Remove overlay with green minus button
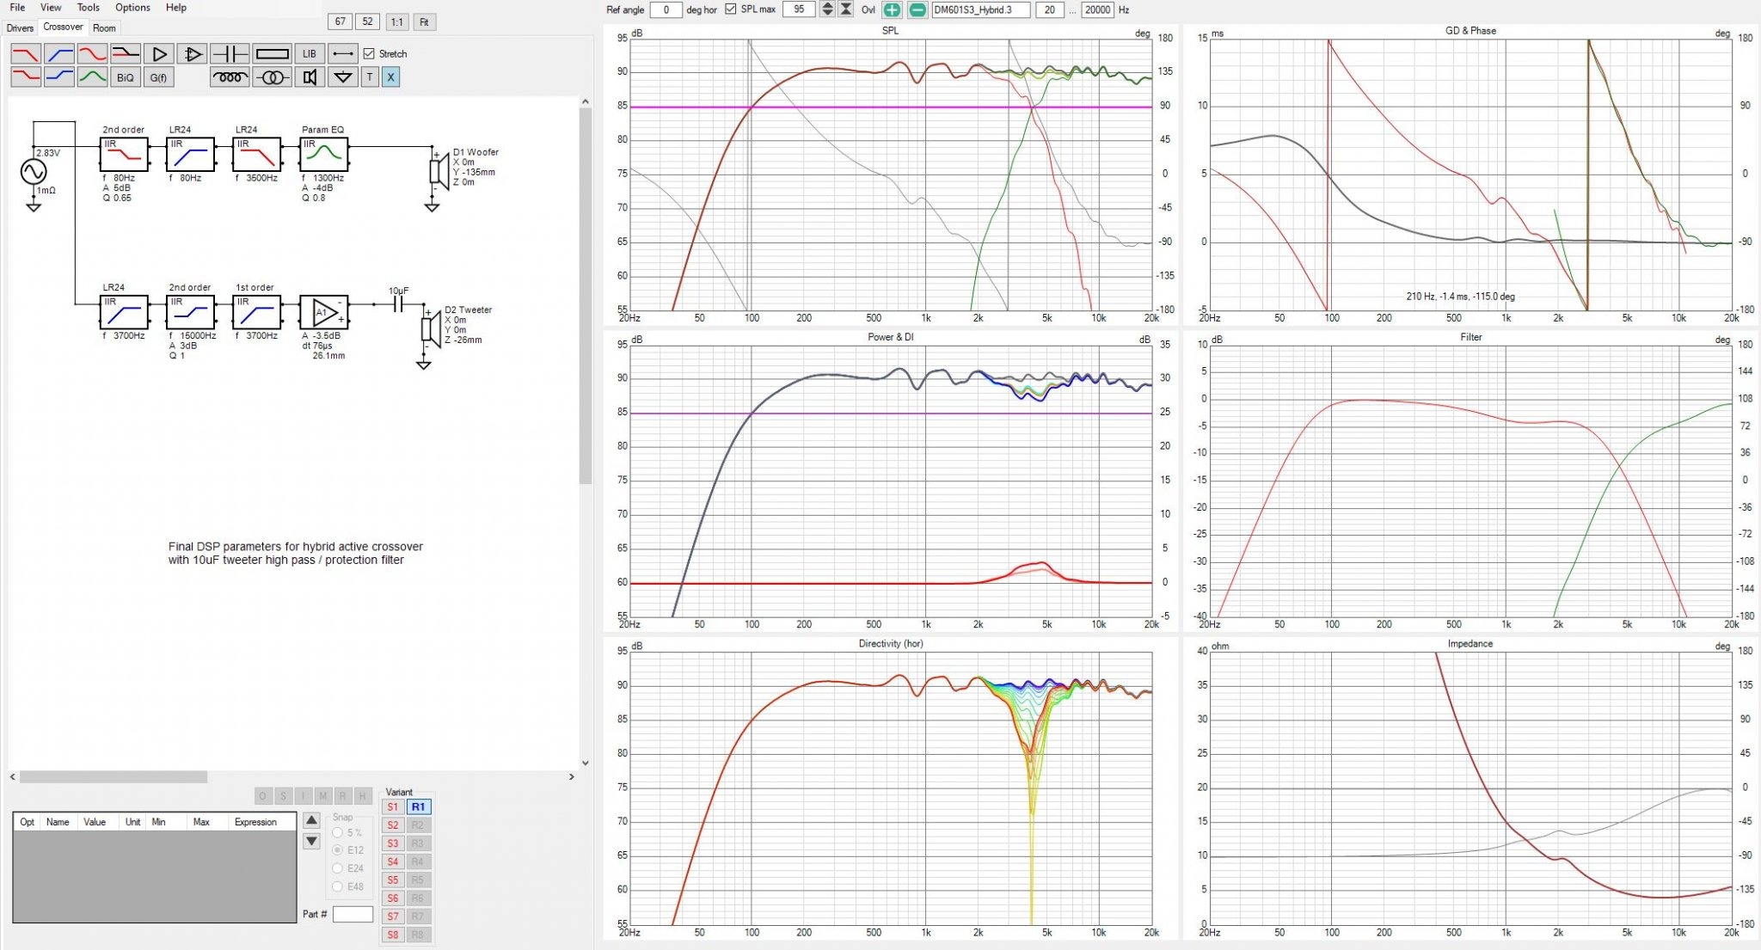 coord(917,9)
